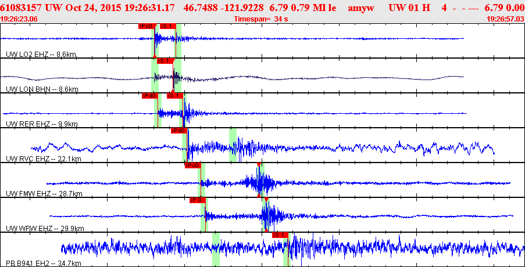Click the latitude '46.7488' in header
The height and width of the screenshot is (267, 525).
click(x=200, y=8)
